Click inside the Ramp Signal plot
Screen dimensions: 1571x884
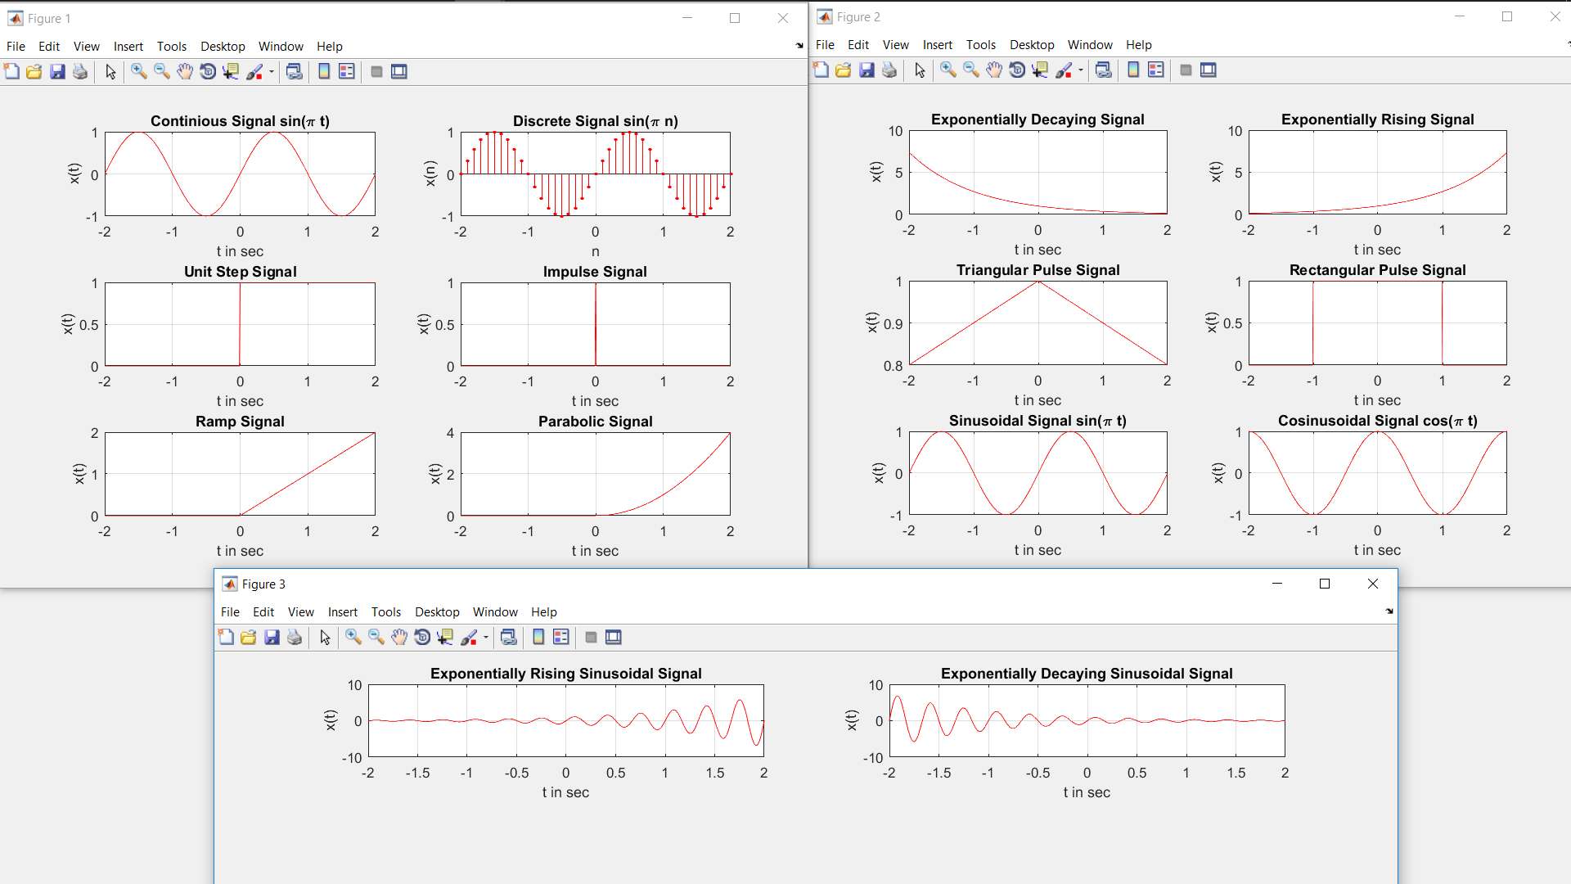[x=240, y=474]
